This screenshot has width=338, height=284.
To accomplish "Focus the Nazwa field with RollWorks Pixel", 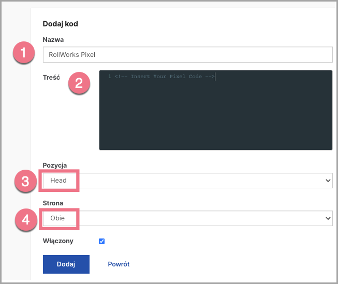I will [188, 54].
